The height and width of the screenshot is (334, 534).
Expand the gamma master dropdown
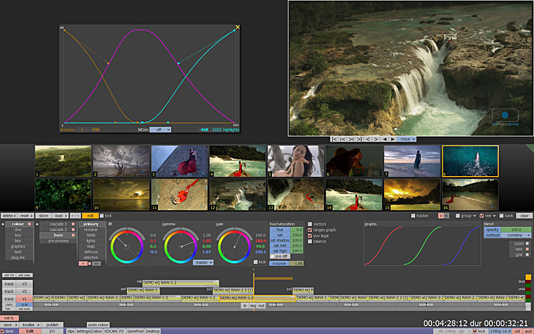[203, 262]
